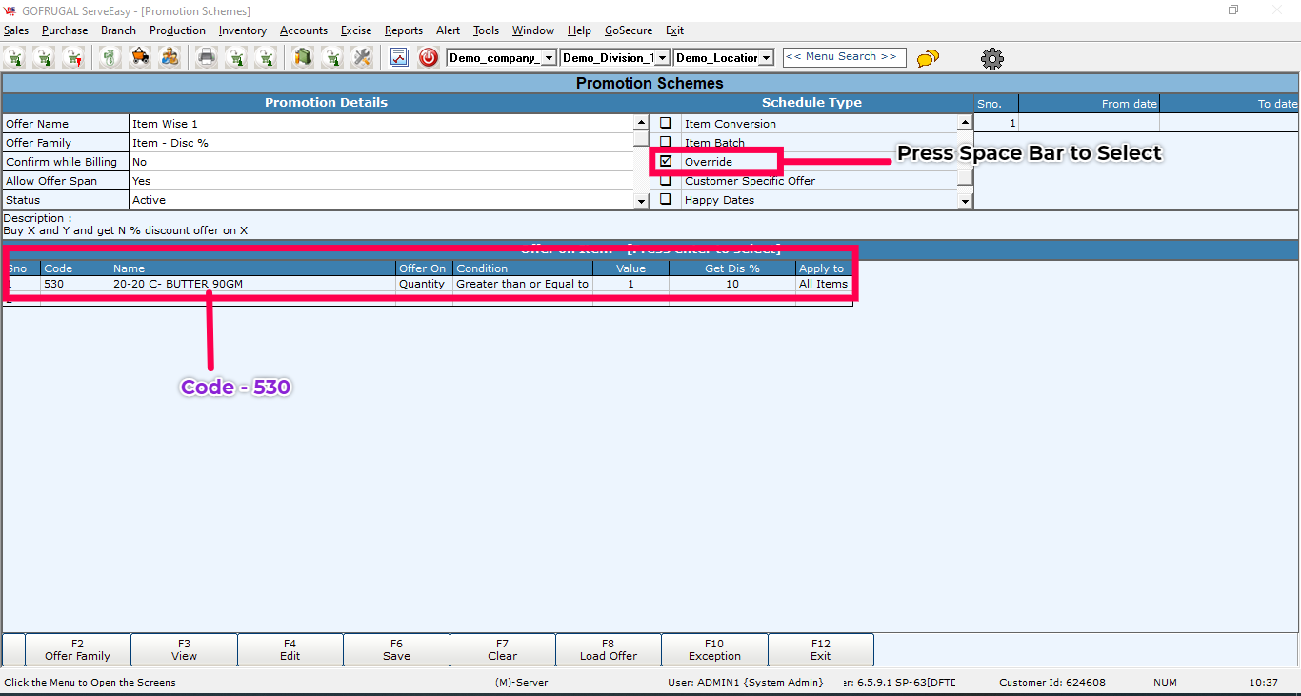Click the Confirm while Billing value 'No'
Viewport: 1301px width, 696px height.
pos(381,162)
